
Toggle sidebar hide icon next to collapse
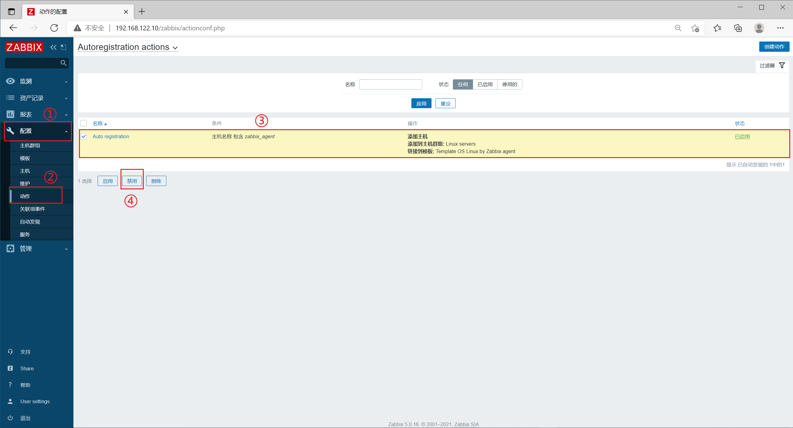coord(64,47)
